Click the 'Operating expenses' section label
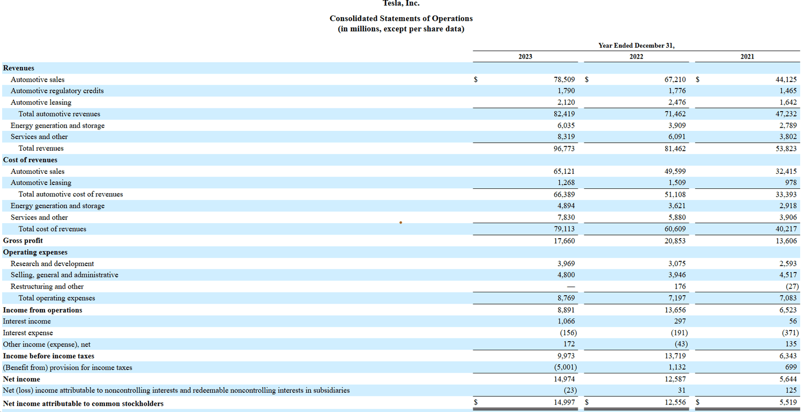 (x=35, y=252)
